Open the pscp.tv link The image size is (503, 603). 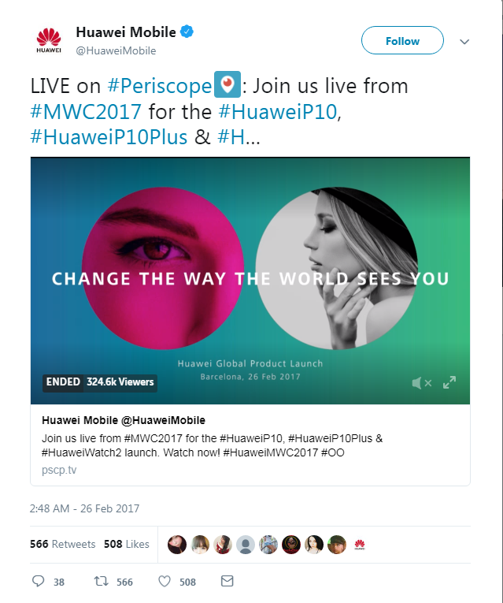59,470
